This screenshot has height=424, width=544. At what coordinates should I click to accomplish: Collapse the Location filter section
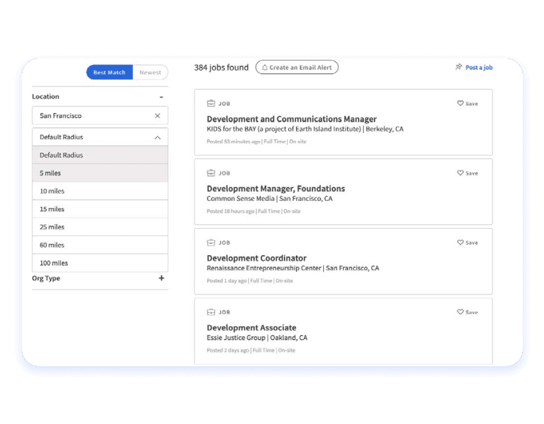(x=161, y=97)
